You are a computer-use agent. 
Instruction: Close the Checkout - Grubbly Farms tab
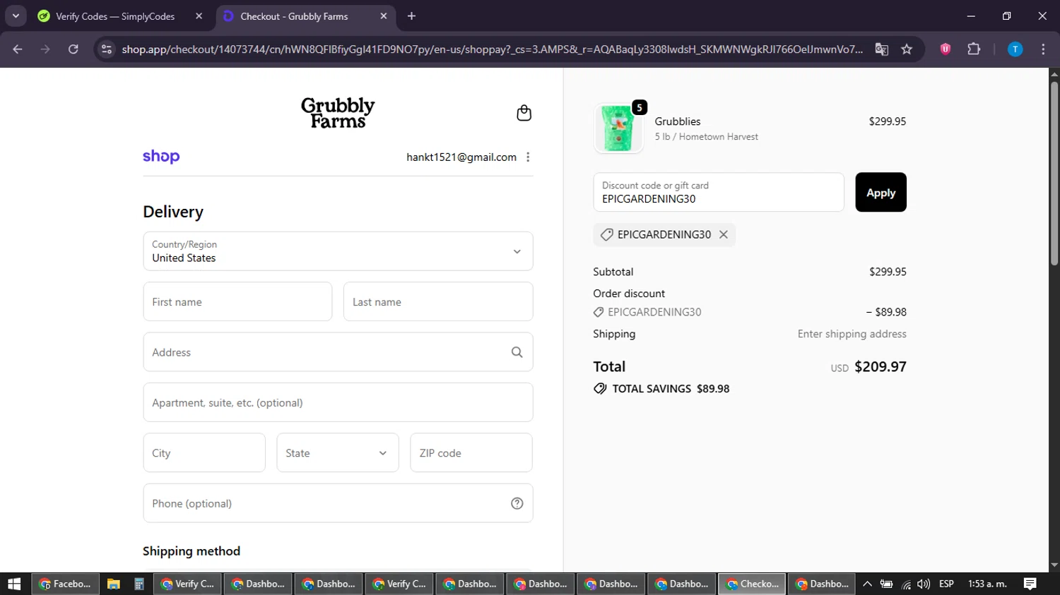pyautogui.click(x=383, y=16)
